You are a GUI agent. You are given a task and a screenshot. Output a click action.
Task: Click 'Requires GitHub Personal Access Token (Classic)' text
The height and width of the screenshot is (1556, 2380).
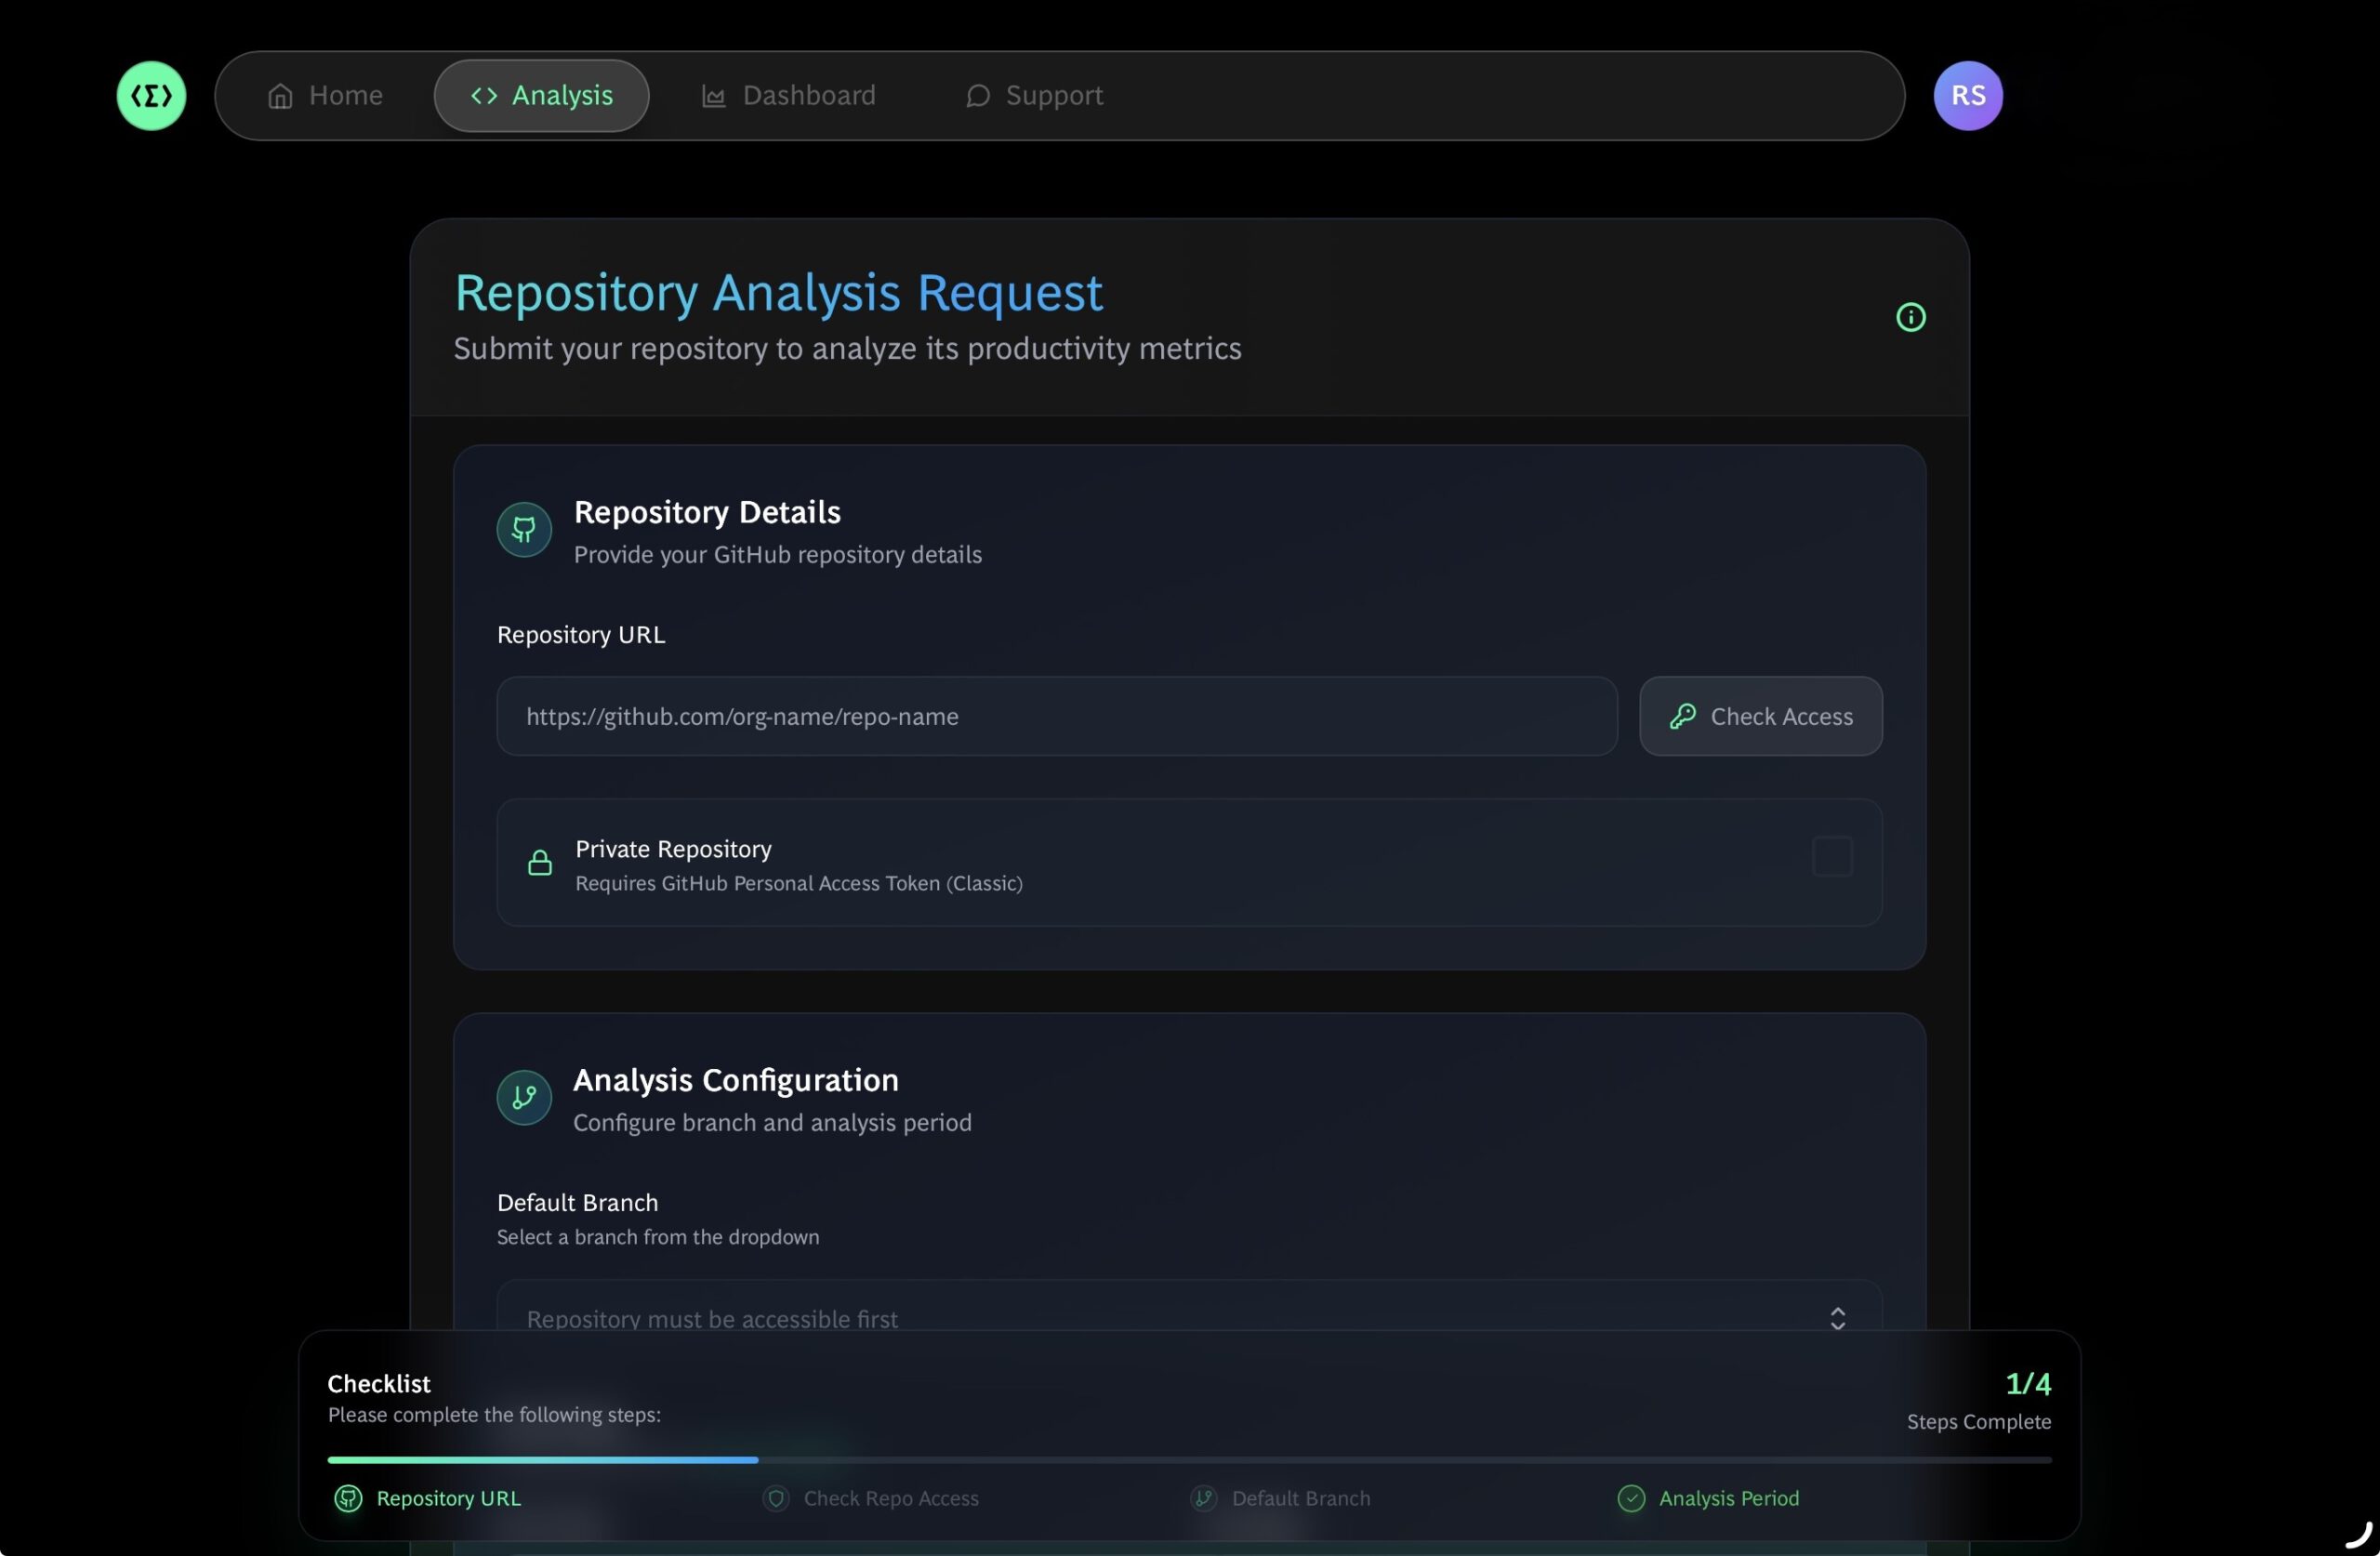(798, 883)
